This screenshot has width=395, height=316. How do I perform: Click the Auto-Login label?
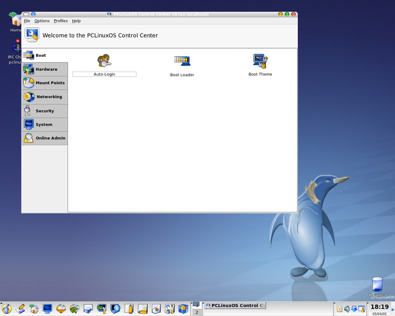104,75
